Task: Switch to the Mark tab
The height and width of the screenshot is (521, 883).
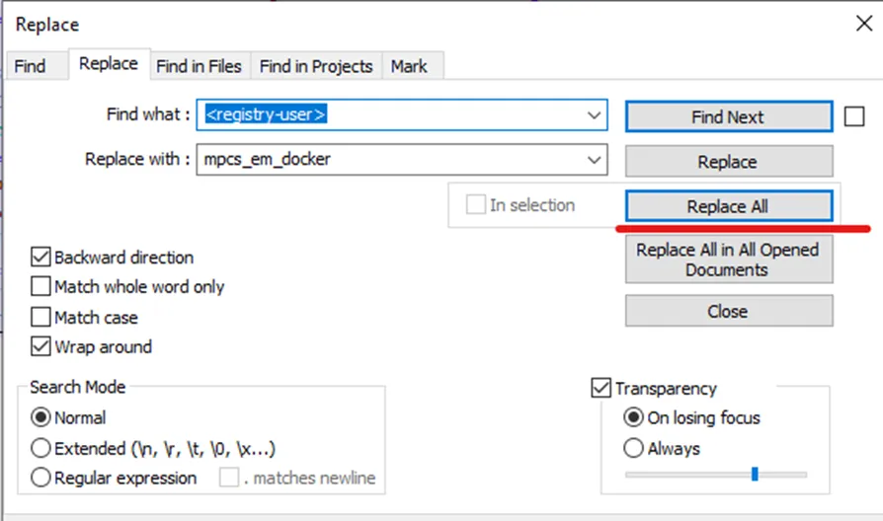Action: coord(410,66)
